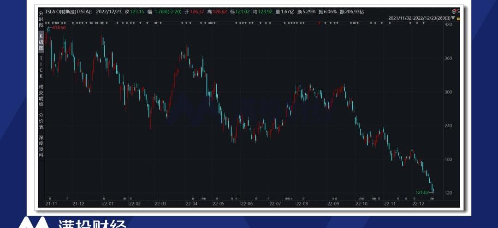This screenshot has height=228, width=498.
Task: Click the 240 price axis label
Action: click(x=449, y=125)
